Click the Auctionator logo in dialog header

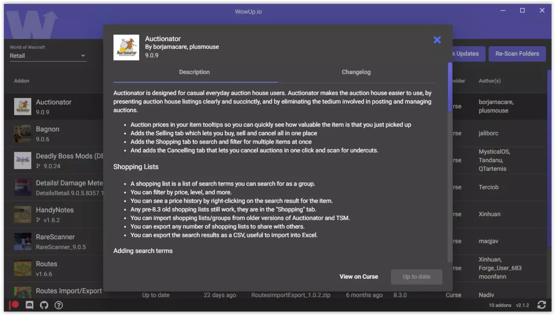[x=126, y=48]
